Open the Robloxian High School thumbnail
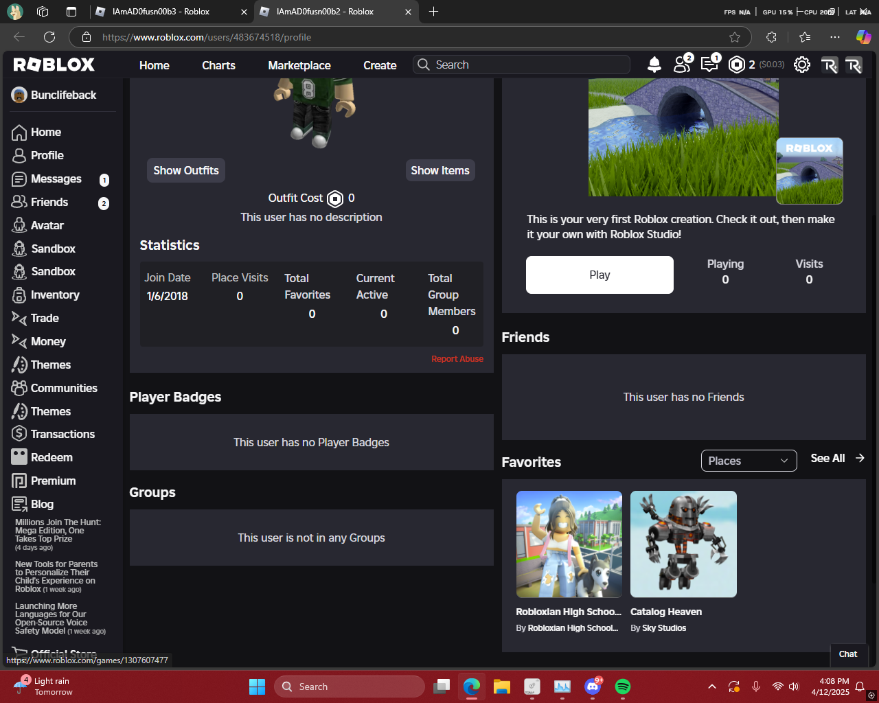 click(x=569, y=544)
